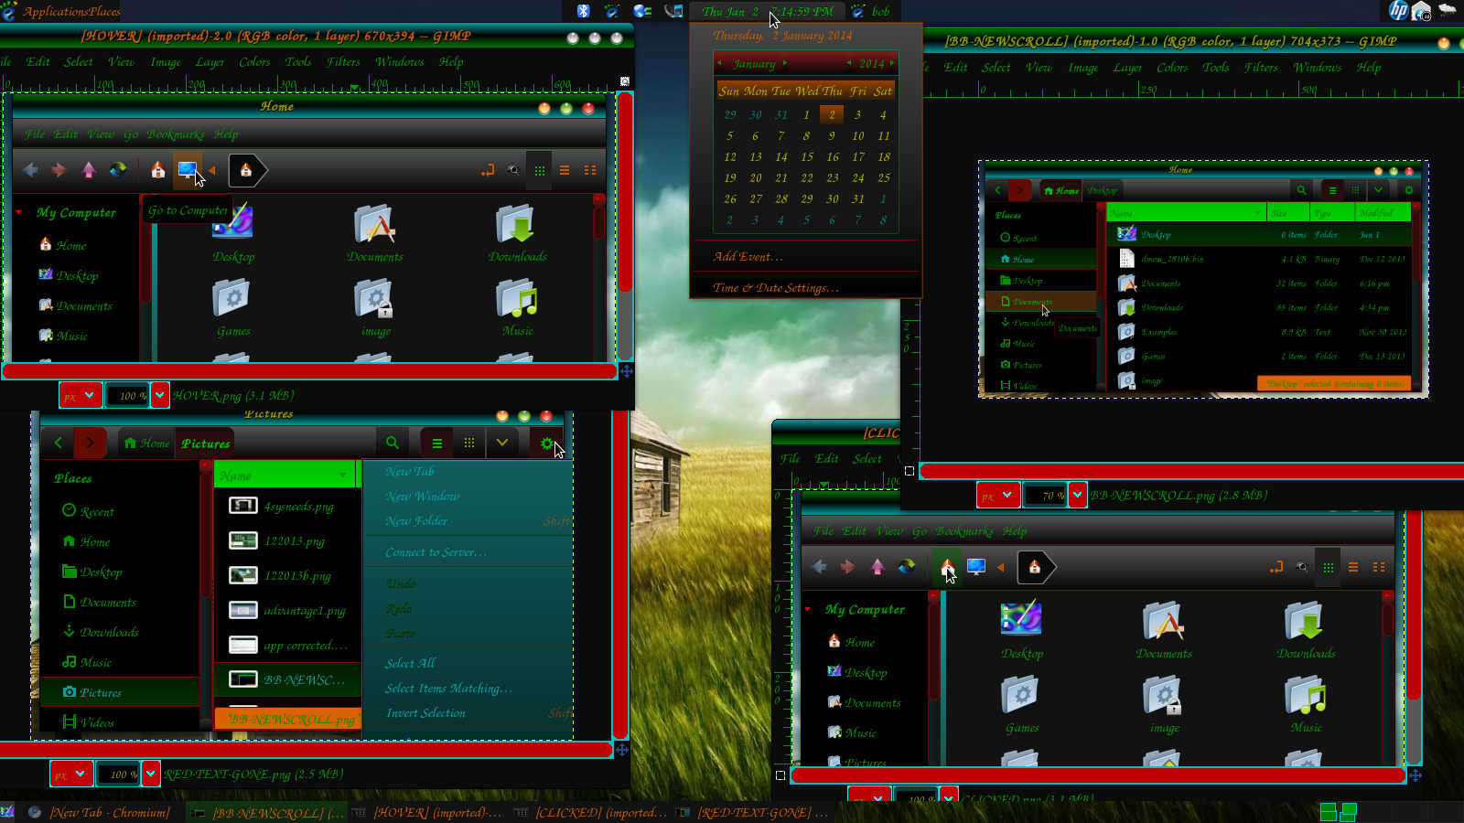Toggle zoom-on-resize icon in HOVER window corner
Screen dimensions: 1464x823
coord(625,81)
